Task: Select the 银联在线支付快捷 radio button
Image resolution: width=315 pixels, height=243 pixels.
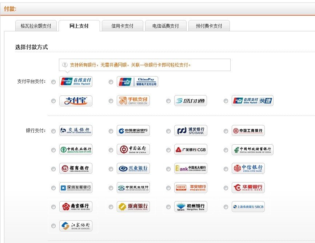Action: coord(226,101)
